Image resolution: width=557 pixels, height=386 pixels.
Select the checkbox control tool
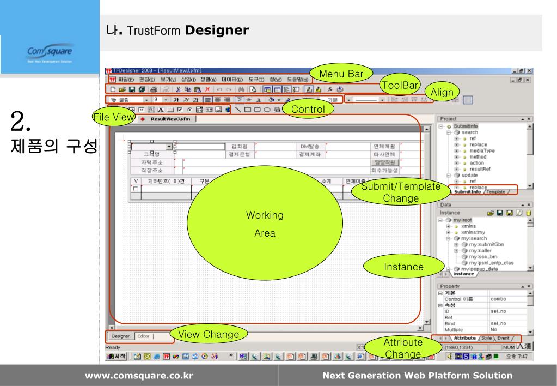coord(180,110)
